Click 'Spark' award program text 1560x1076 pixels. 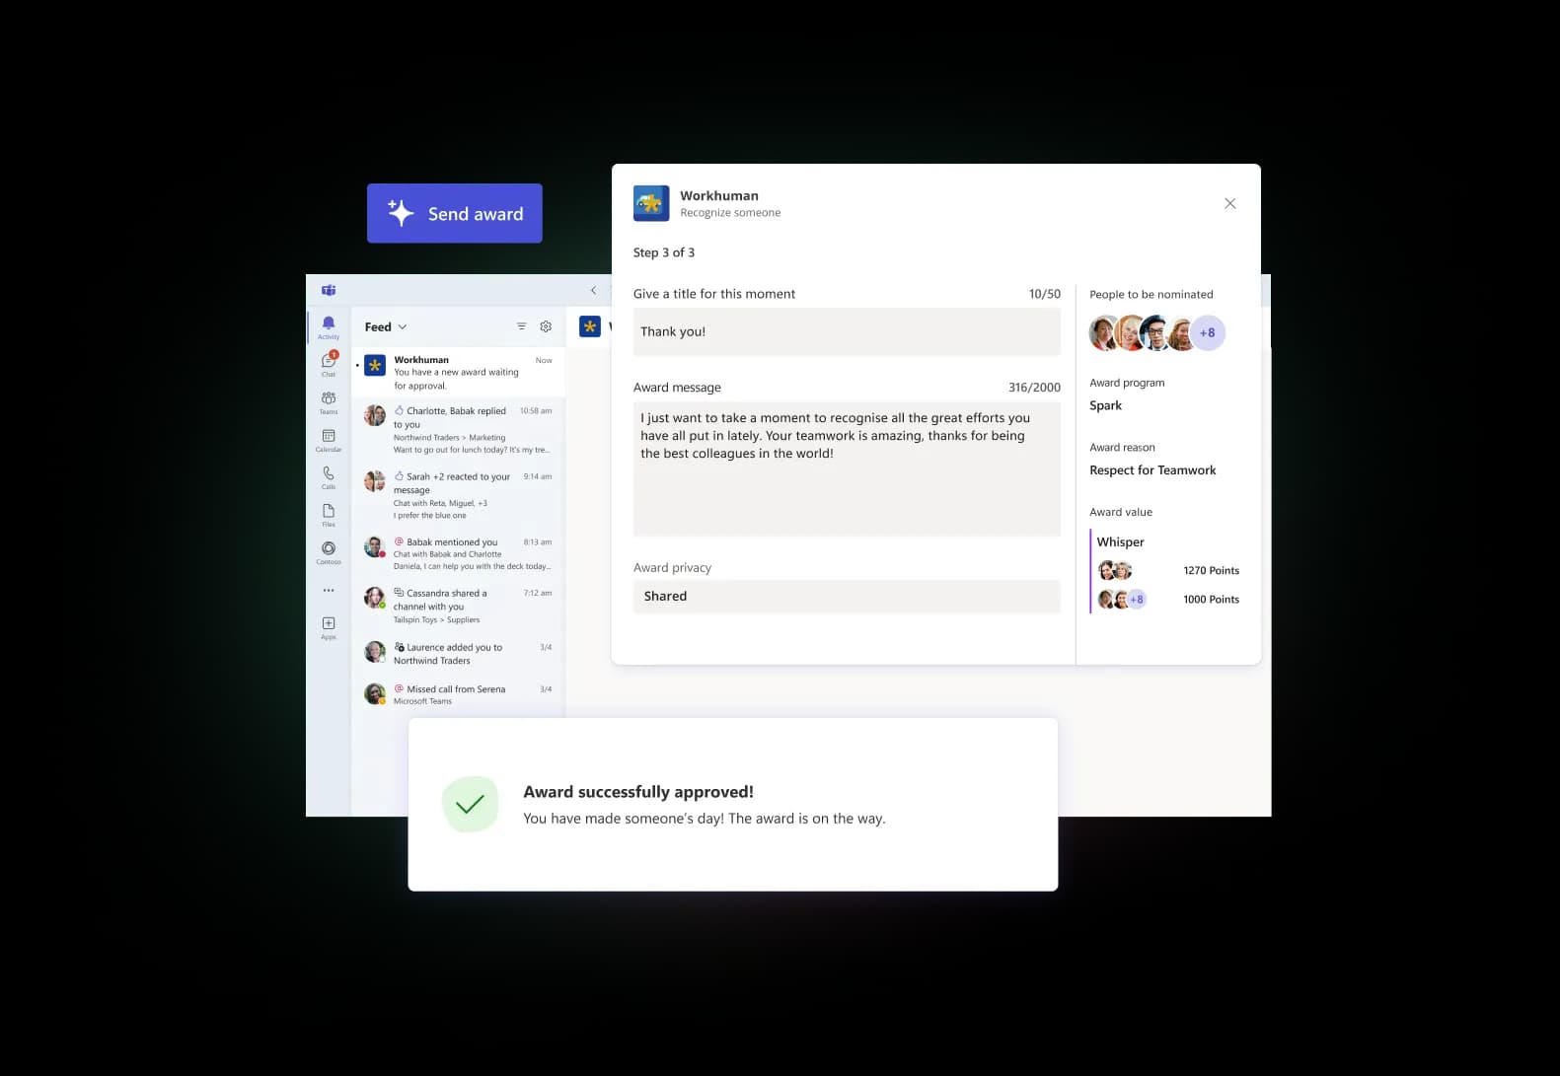pos(1105,405)
